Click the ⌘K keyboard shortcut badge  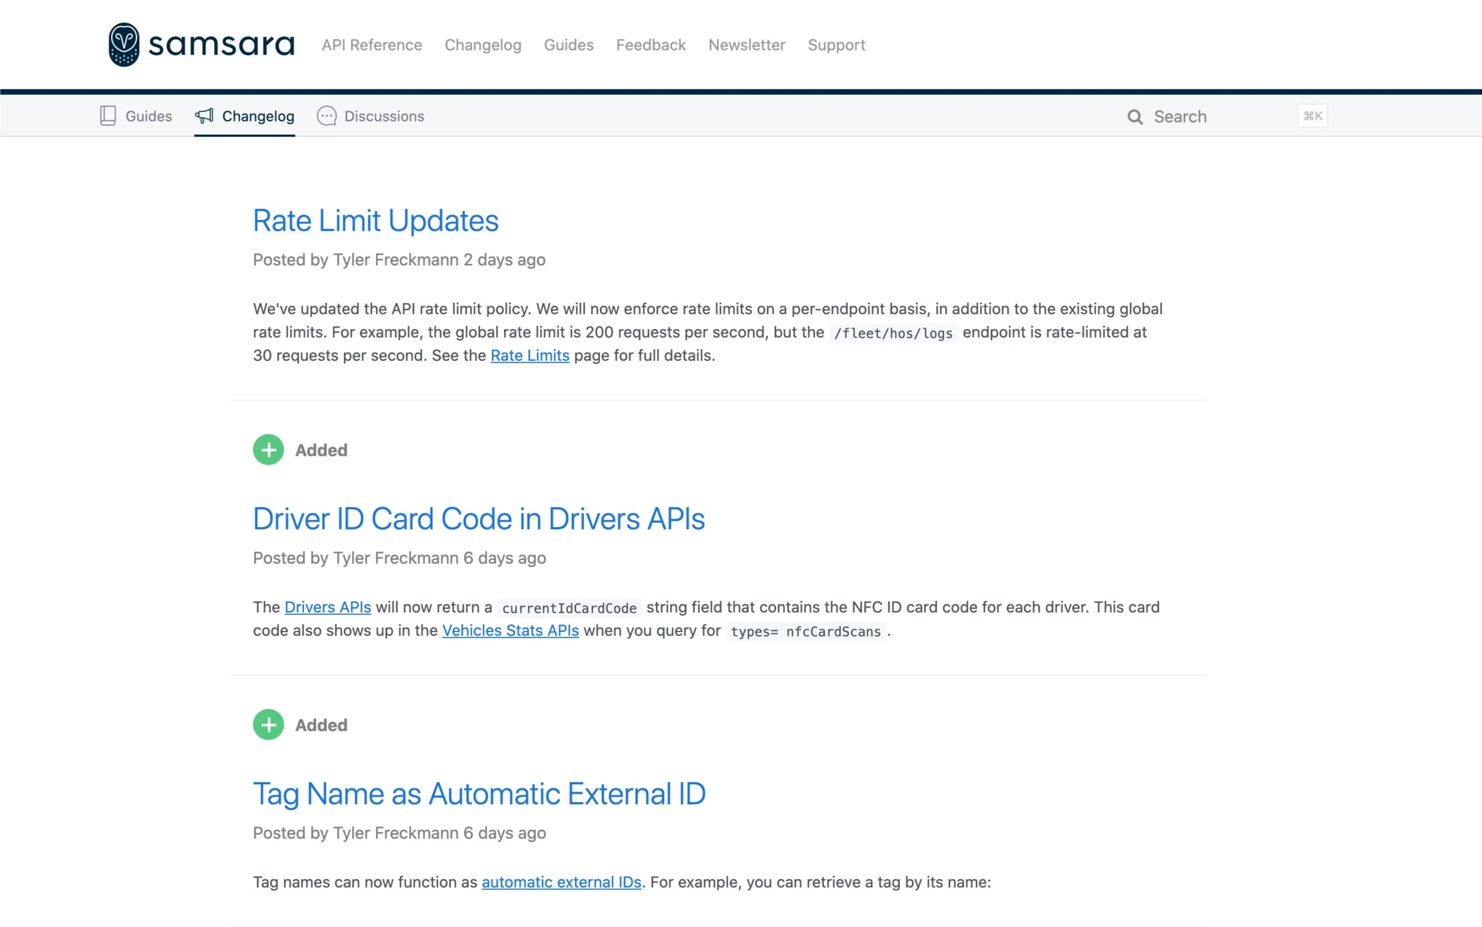coord(1312,116)
